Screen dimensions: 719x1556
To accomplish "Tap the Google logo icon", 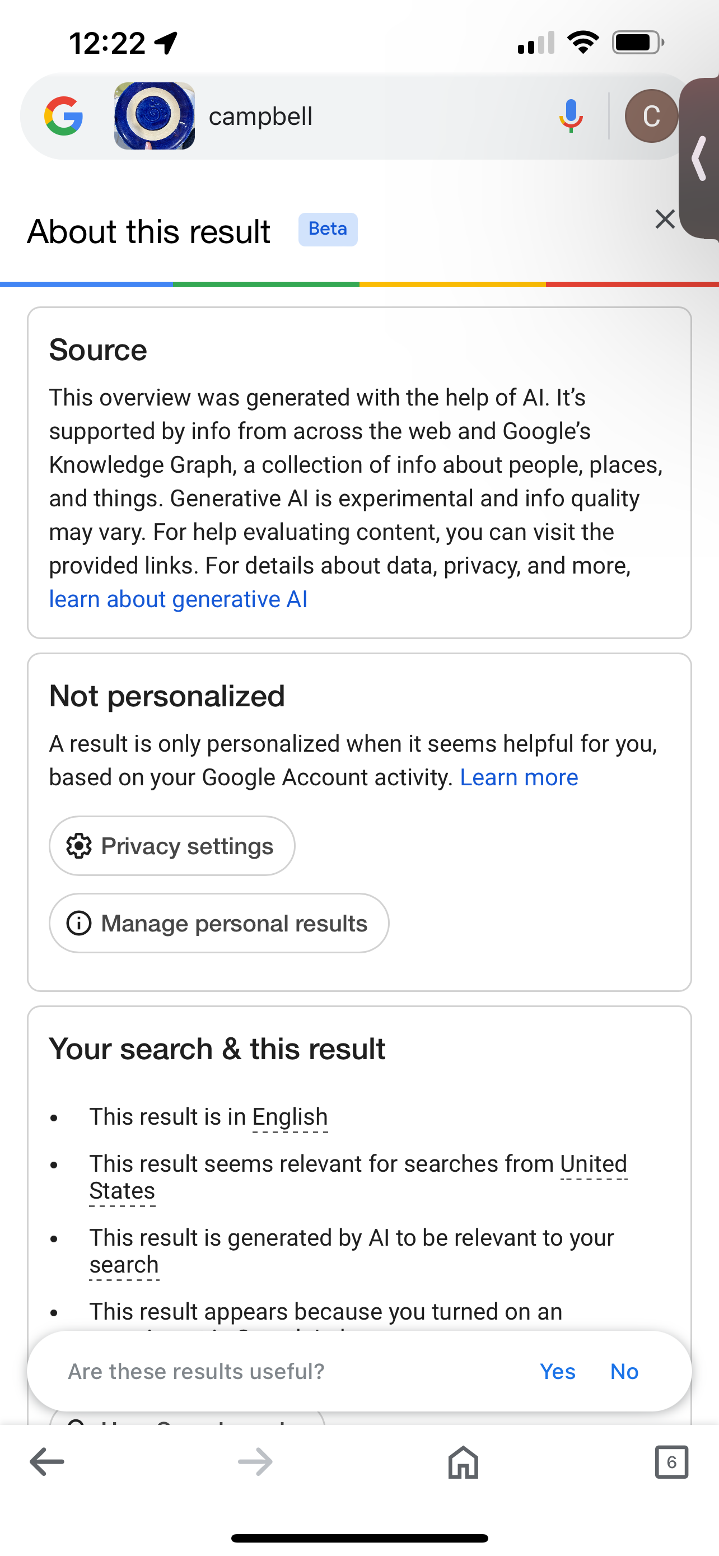I will (63, 116).
